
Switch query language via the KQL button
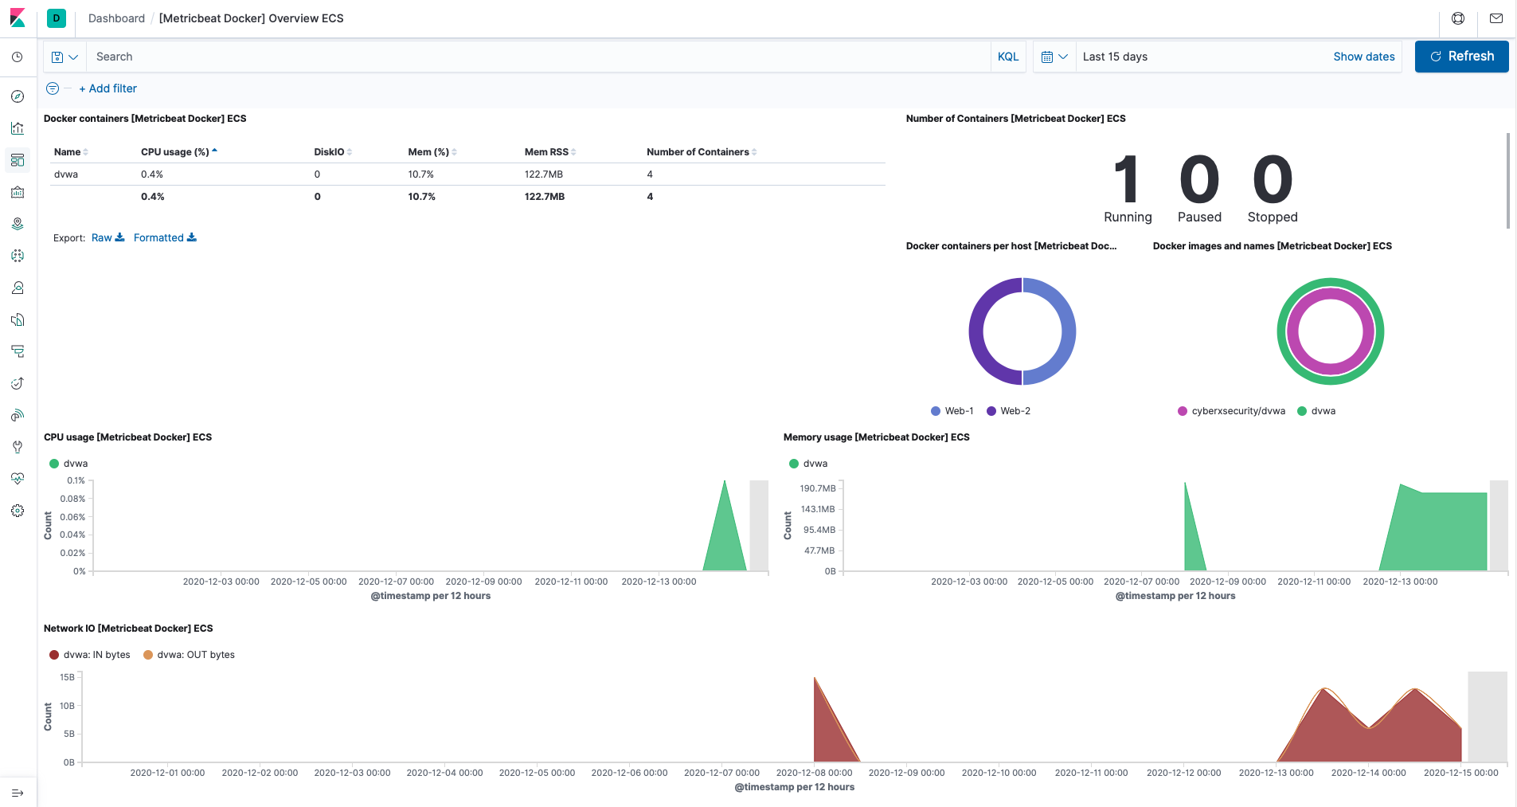[1008, 57]
